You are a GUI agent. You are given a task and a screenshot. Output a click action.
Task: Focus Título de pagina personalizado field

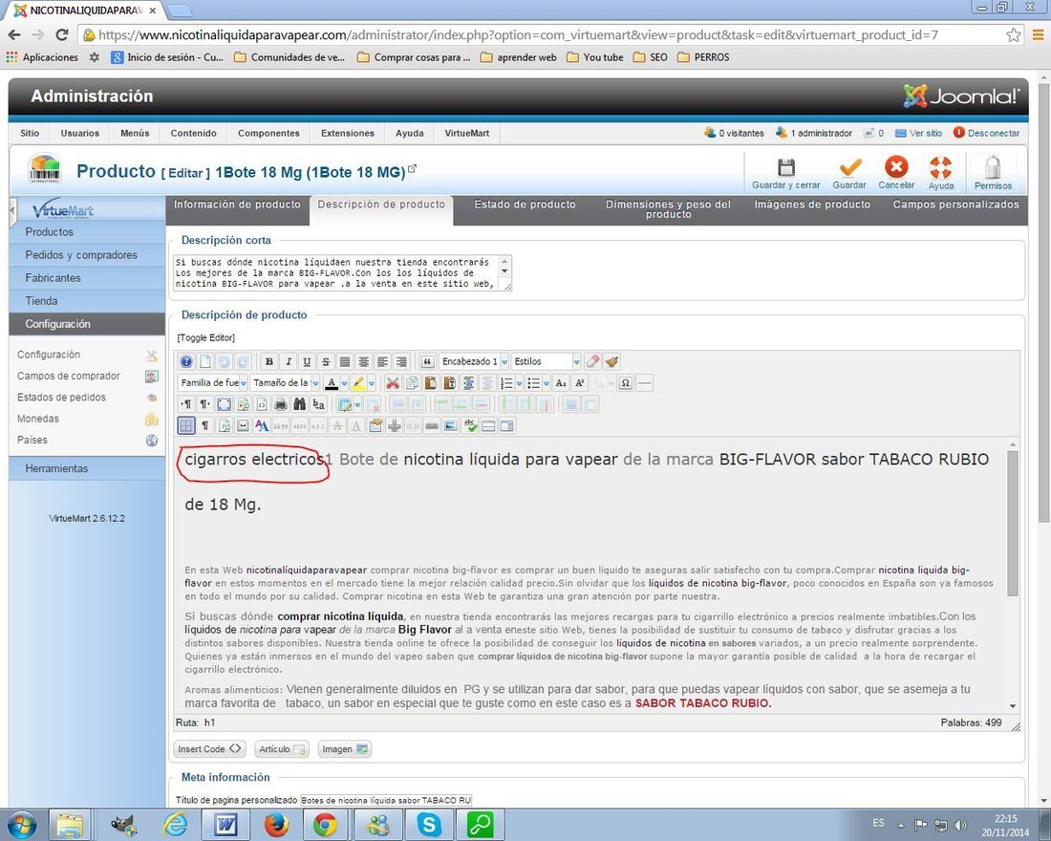coord(386,800)
